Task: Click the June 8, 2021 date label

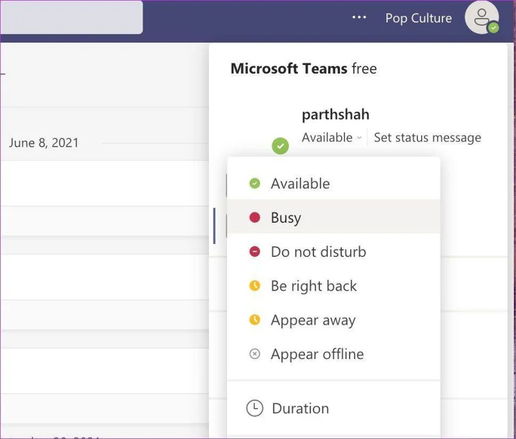Action: point(44,143)
